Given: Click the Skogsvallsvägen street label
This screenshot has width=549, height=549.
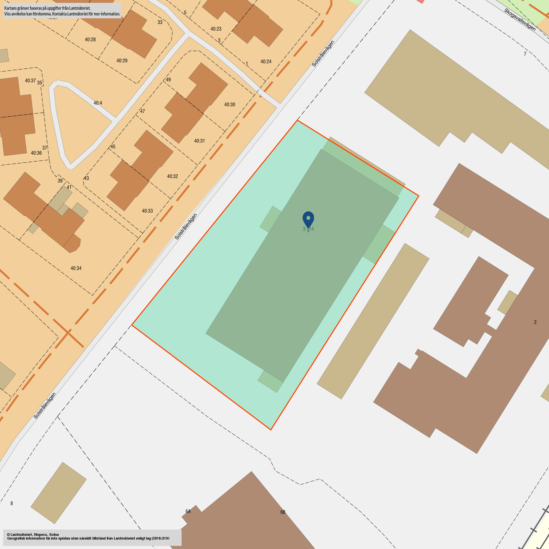Looking at the screenshot, I should click(x=520, y=20).
